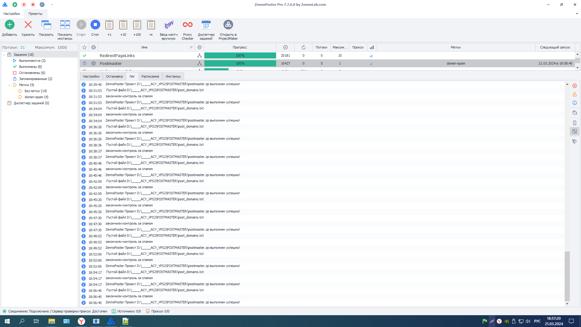Click the checkmark-circle column header icon
This screenshot has height=327, width=581.
pyautogui.click(x=286, y=47)
